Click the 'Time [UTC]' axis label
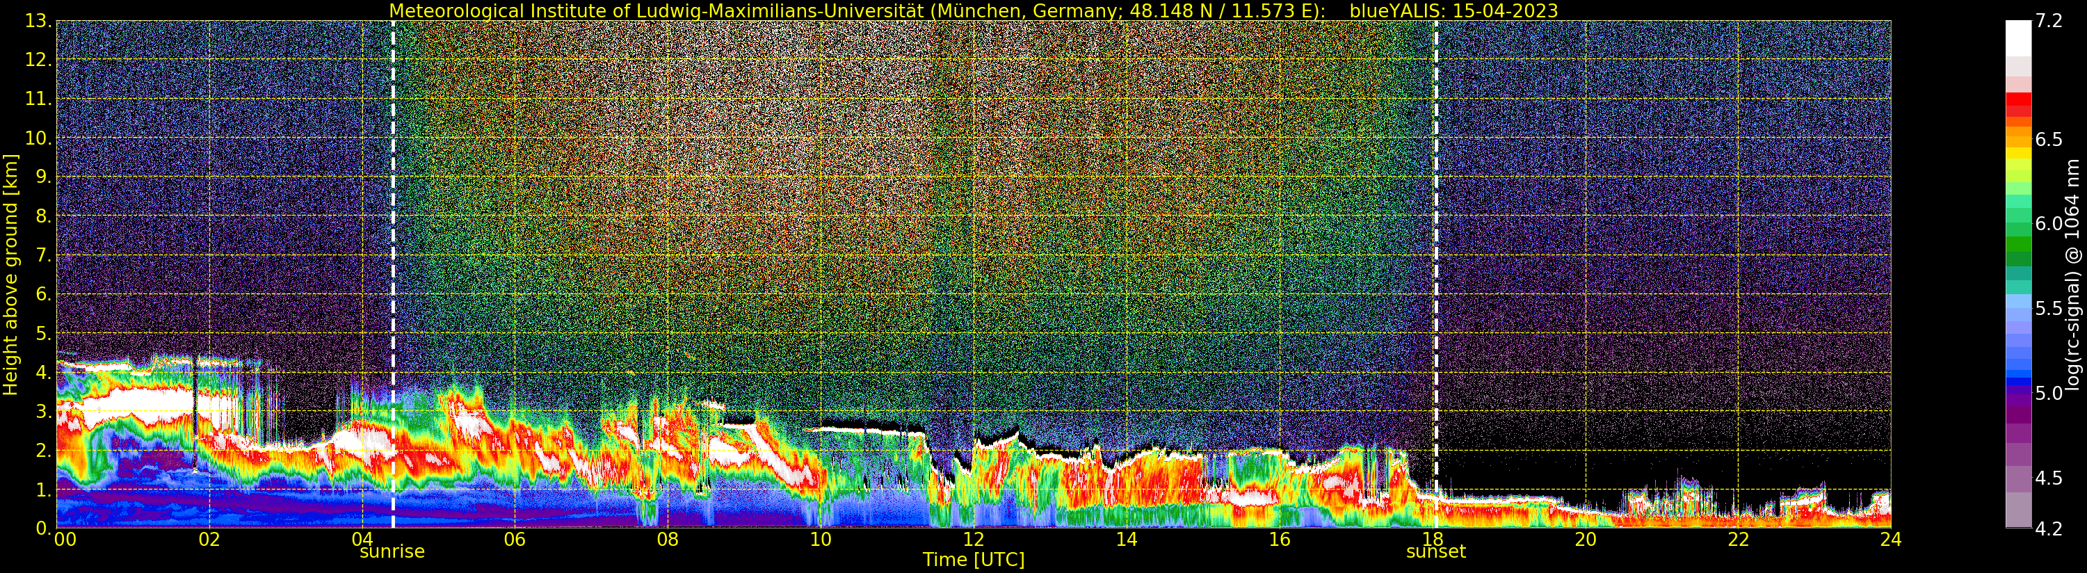This screenshot has height=573, width=2087. point(974,560)
